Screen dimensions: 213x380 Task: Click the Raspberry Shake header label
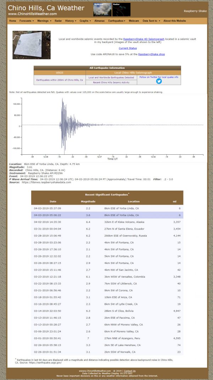(195, 11)
